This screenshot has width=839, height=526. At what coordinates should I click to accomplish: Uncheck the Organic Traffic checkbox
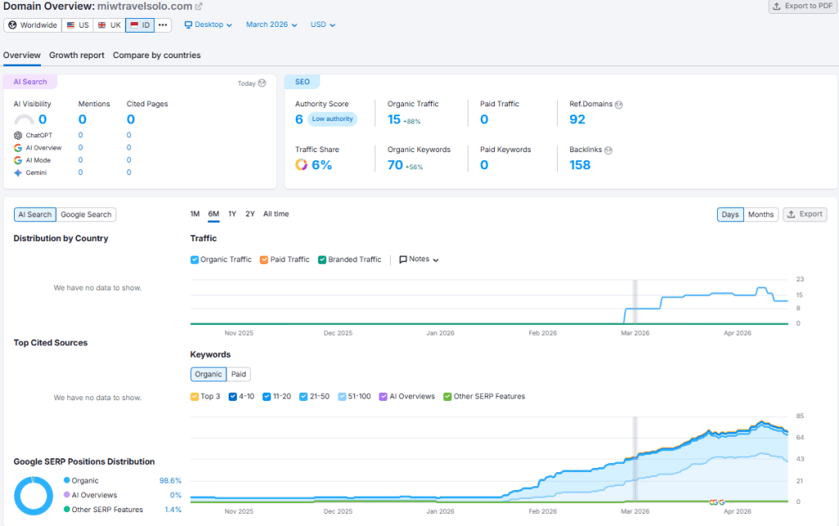point(195,259)
